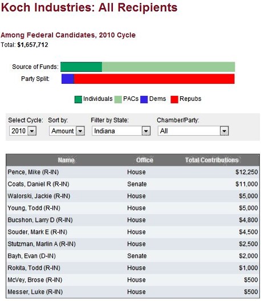
Task: Click the Repubs red legend swatch
Action: (174, 99)
